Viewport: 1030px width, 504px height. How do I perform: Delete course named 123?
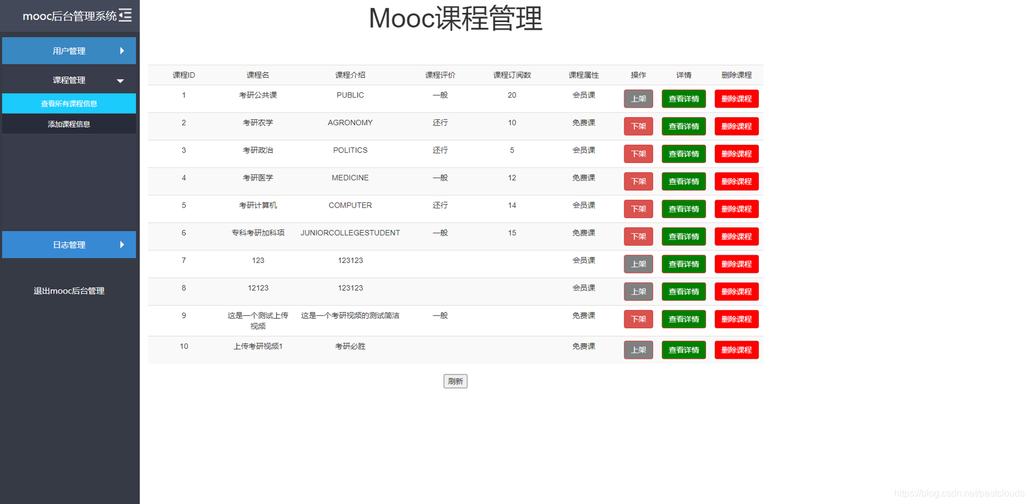737,264
